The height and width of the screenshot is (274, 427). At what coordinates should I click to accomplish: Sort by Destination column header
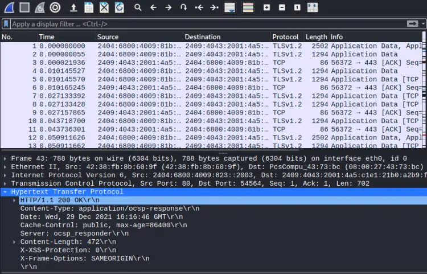point(227,37)
